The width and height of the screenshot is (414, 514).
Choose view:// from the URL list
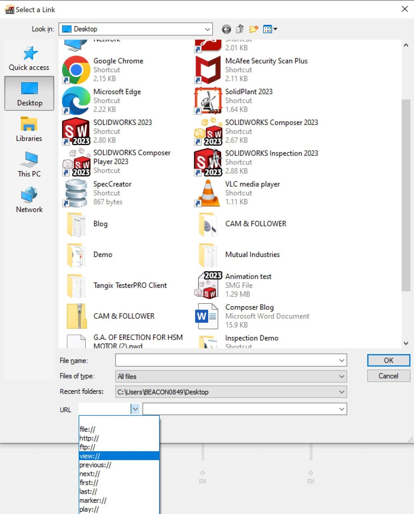pos(119,456)
